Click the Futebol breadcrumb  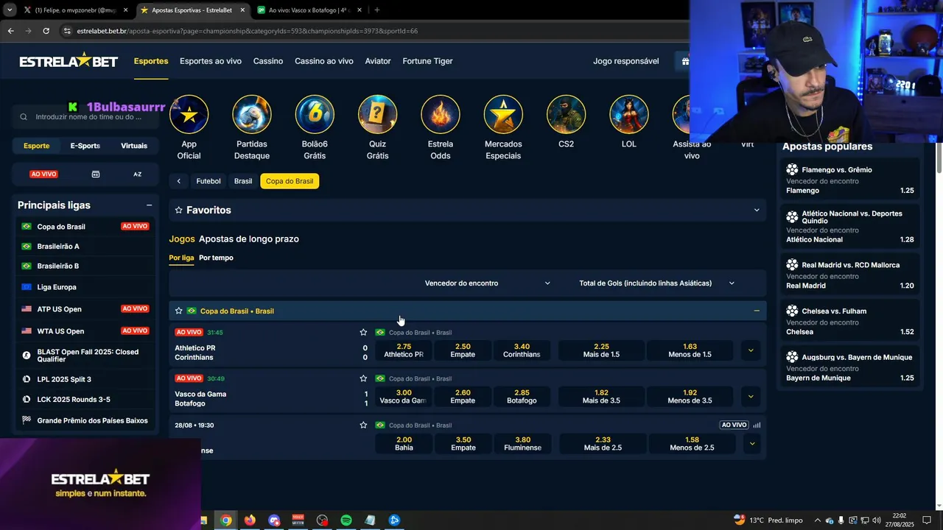[x=208, y=181]
